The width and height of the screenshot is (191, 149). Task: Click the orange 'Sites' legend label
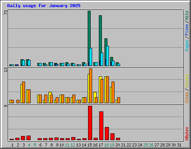[x=187, y=98]
